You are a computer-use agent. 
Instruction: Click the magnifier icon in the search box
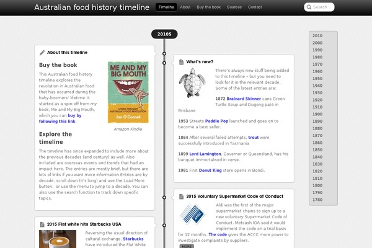(309, 7)
